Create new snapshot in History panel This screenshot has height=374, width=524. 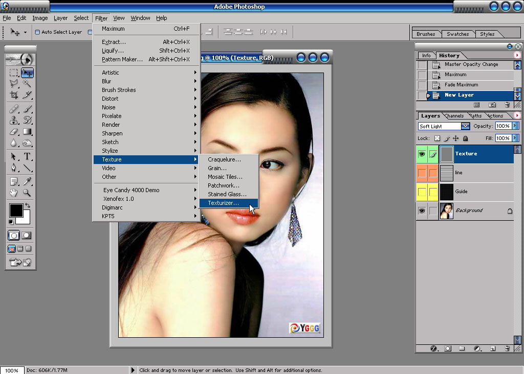(x=492, y=105)
